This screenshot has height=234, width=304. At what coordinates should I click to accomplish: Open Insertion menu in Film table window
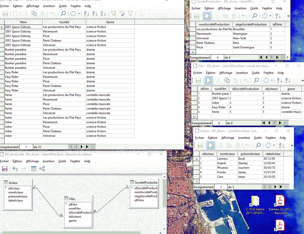(242, 73)
